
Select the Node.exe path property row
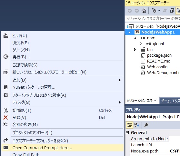[155, 151]
